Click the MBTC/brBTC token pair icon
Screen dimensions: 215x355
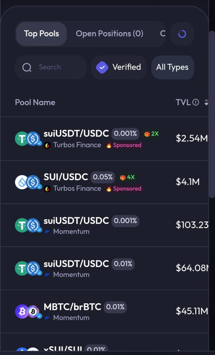click(x=28, y=311)
